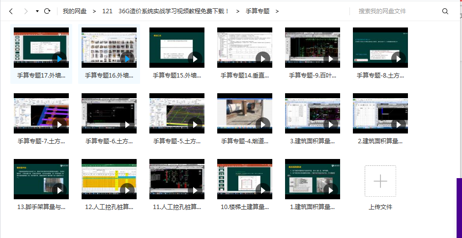462x238 pixels.
Task: Select file name 2.建筑面积算量...
Action: coord(380,141)
